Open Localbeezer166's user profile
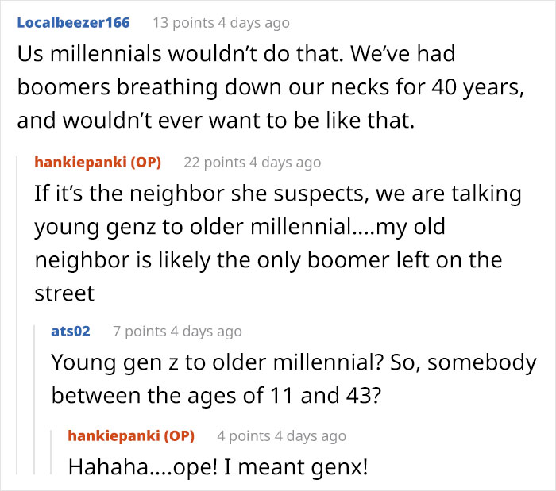This screenshot has height=491, width=556. click(x=73, y=22)
